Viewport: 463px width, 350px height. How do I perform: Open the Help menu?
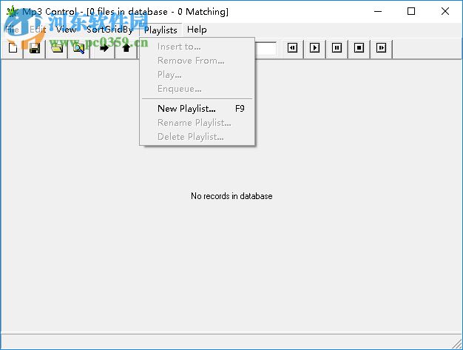197,30
